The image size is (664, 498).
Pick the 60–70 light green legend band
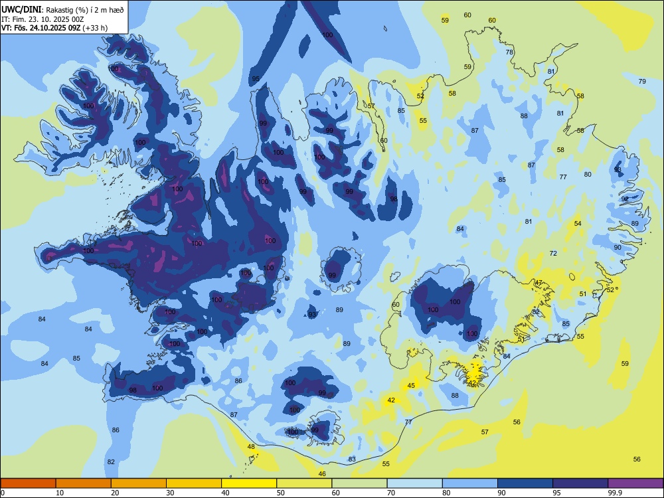359,483
